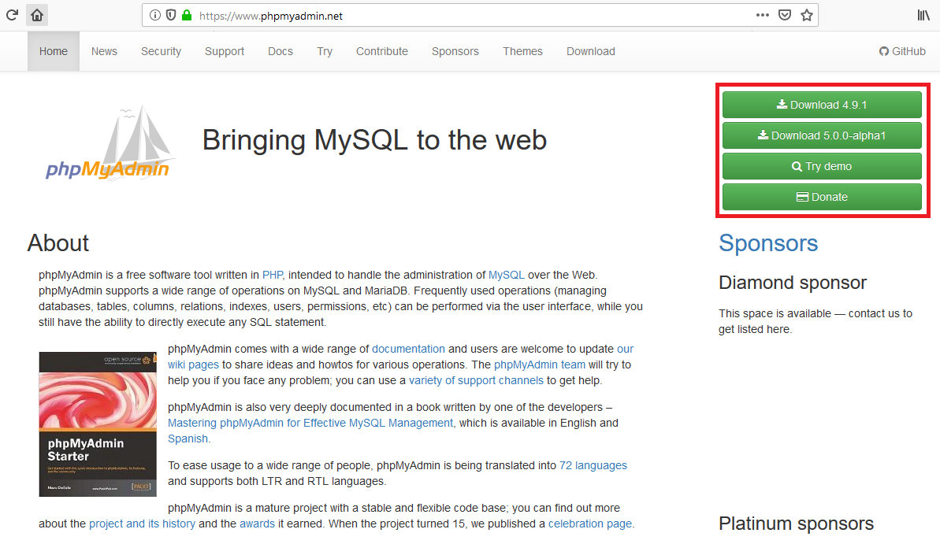The image size is (940, 544).
Task: Bookmark this page with star icon
Action: click(807, 15)
